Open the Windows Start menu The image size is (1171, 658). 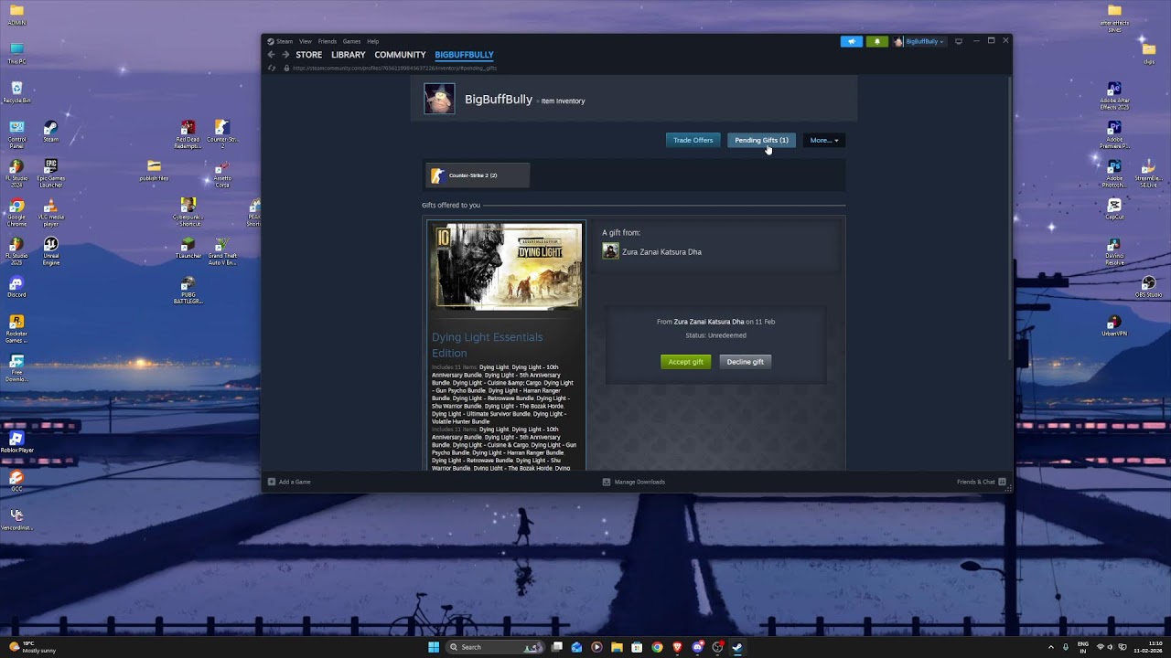(433, 647)
